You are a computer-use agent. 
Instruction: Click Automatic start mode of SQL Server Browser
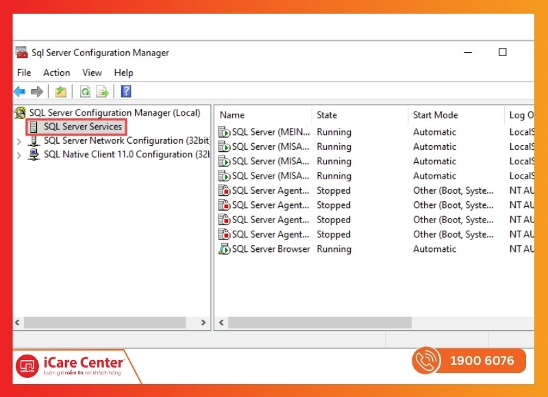[434, 249]
